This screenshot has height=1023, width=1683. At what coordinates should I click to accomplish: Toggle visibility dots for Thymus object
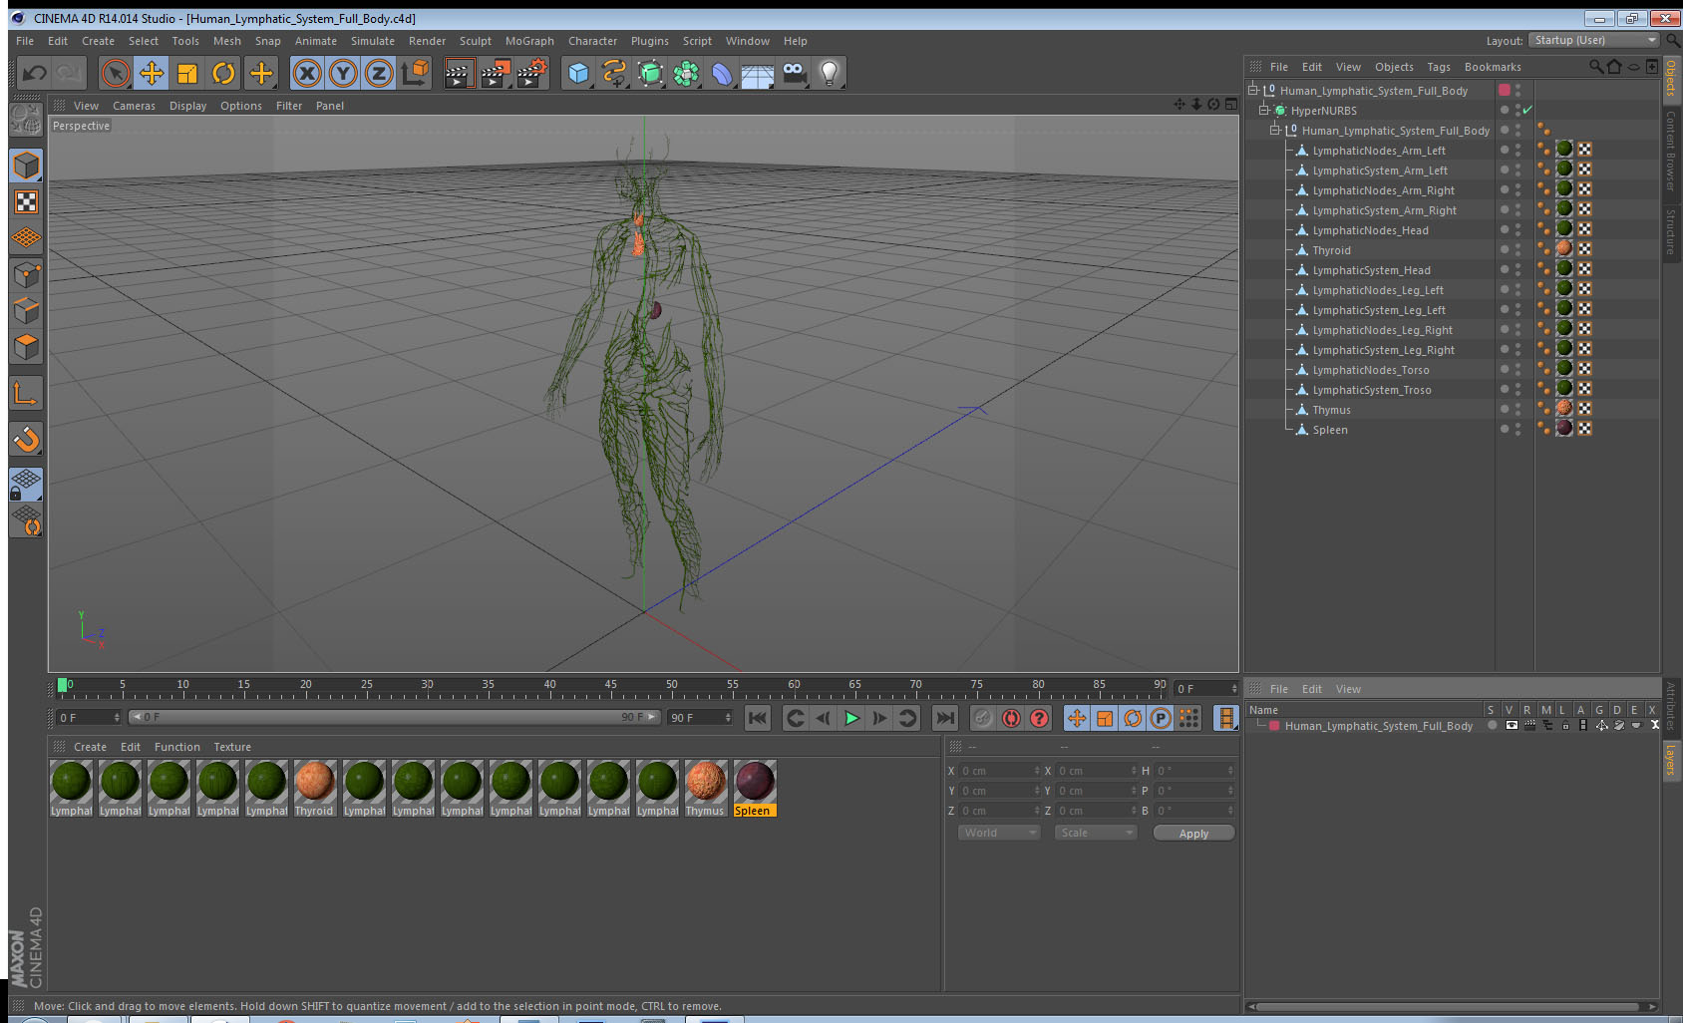[x=1517, y=410]
